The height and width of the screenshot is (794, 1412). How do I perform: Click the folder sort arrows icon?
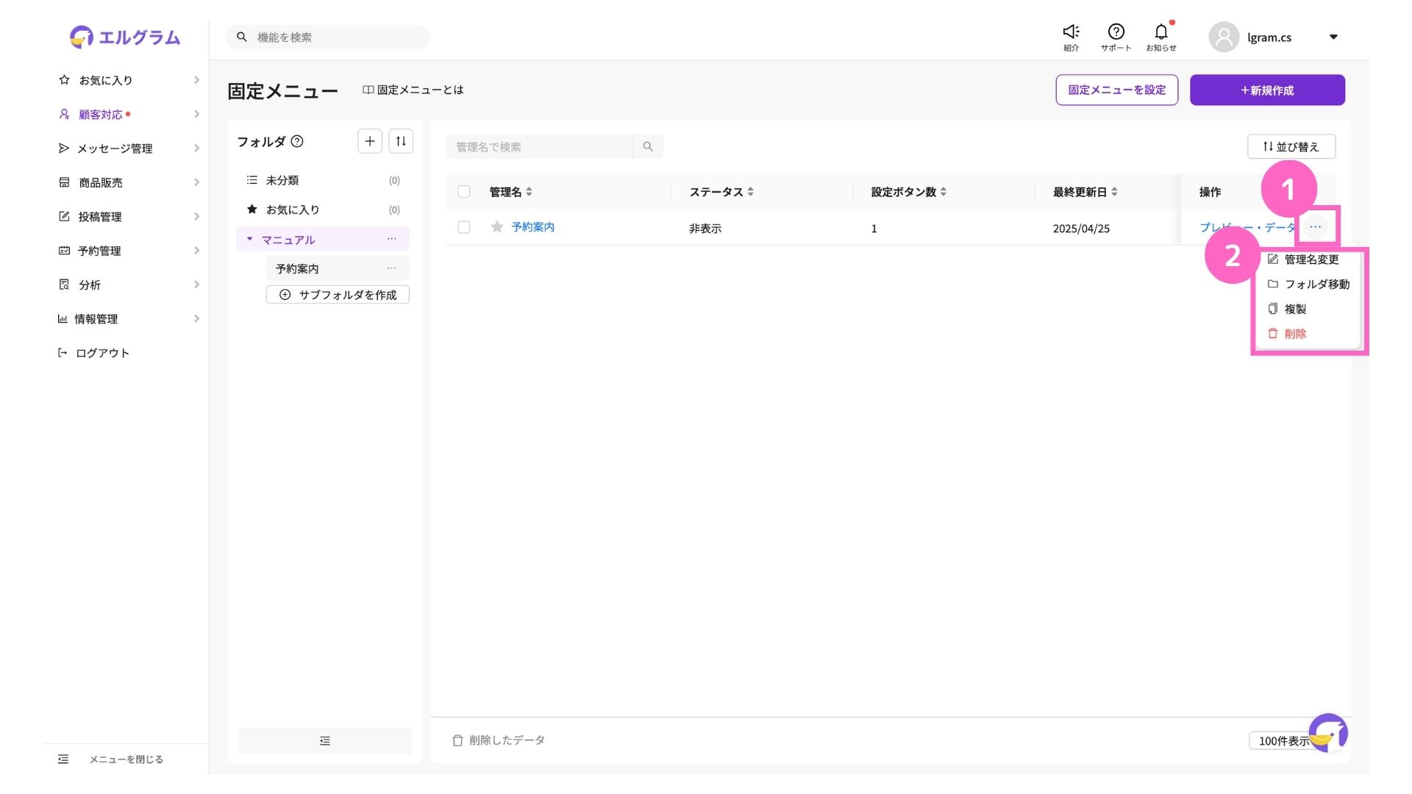pyautogui.click(x=401, y=141)
